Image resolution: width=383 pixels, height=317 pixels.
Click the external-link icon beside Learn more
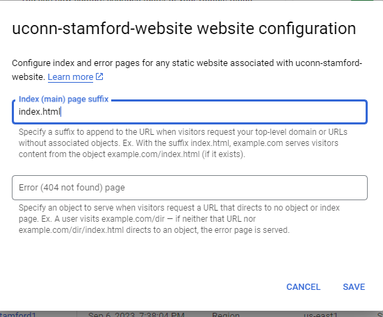pyautogui.click(x=99, y=76)
